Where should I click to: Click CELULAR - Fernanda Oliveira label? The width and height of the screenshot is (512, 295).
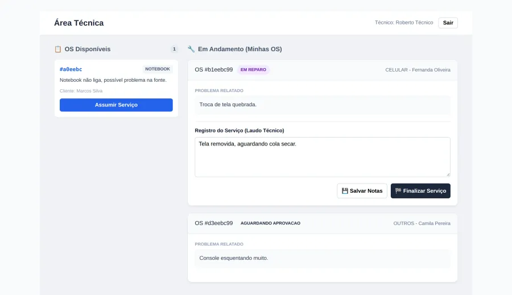click(418, 70)
